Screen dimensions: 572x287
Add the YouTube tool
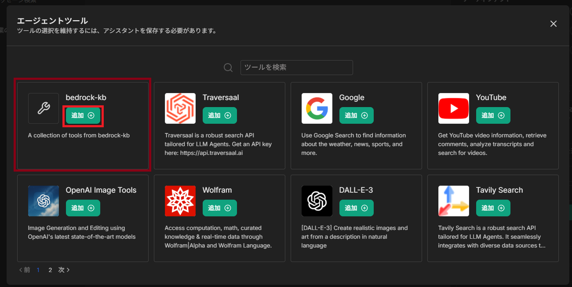pyautogui.click(x=493, y=115)
